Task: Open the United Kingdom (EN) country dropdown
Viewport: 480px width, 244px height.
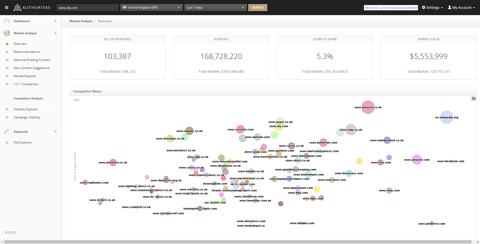Action: tap(151, 8)
